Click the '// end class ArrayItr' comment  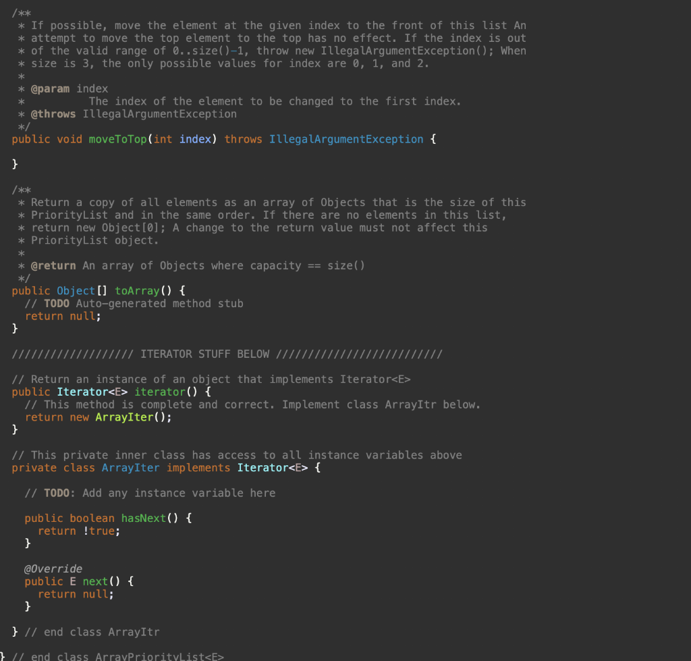[x=92, y=632]
